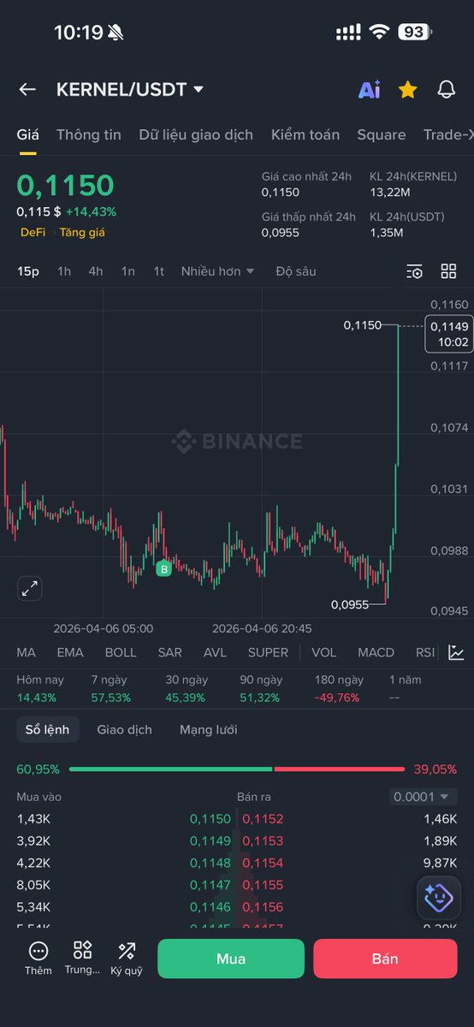Viewport: 474px width, 1027px height.
Task: Expand KERNEL/USDT pair selector
Action: coord(130,89)
